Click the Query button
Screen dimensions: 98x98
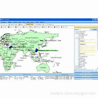(95, 29)
